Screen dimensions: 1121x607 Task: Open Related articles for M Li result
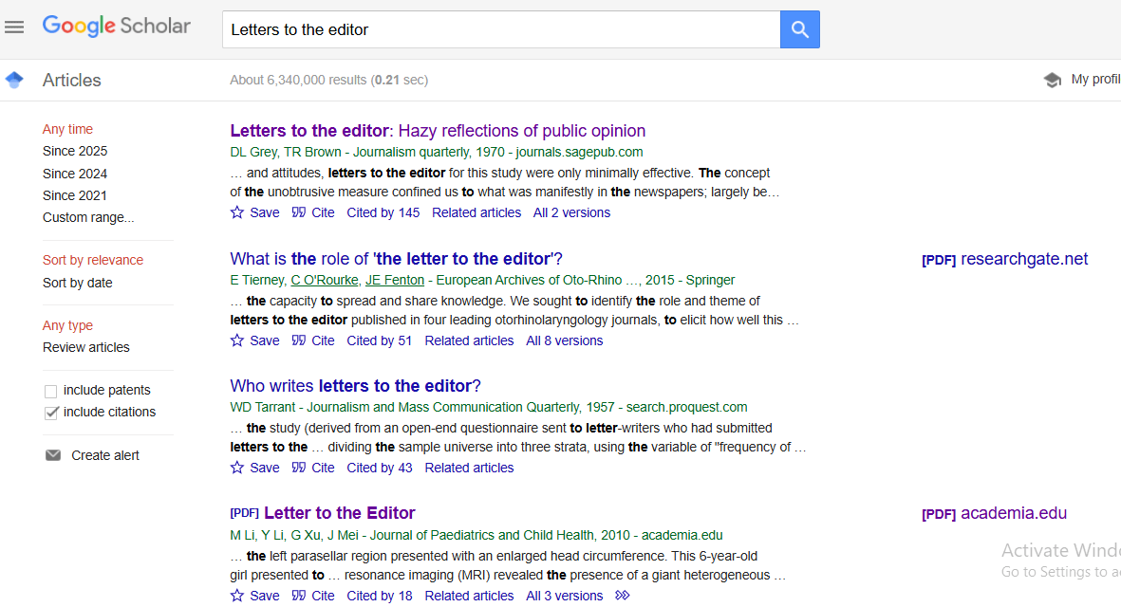(469, 596)
